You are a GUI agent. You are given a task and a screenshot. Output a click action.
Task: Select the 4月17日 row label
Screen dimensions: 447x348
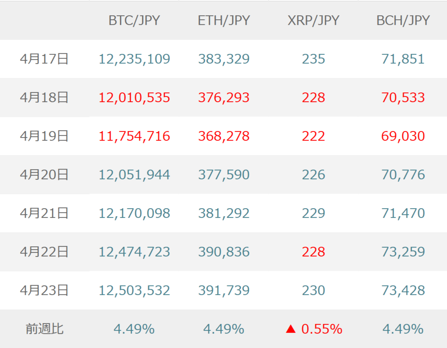[45, 59]
